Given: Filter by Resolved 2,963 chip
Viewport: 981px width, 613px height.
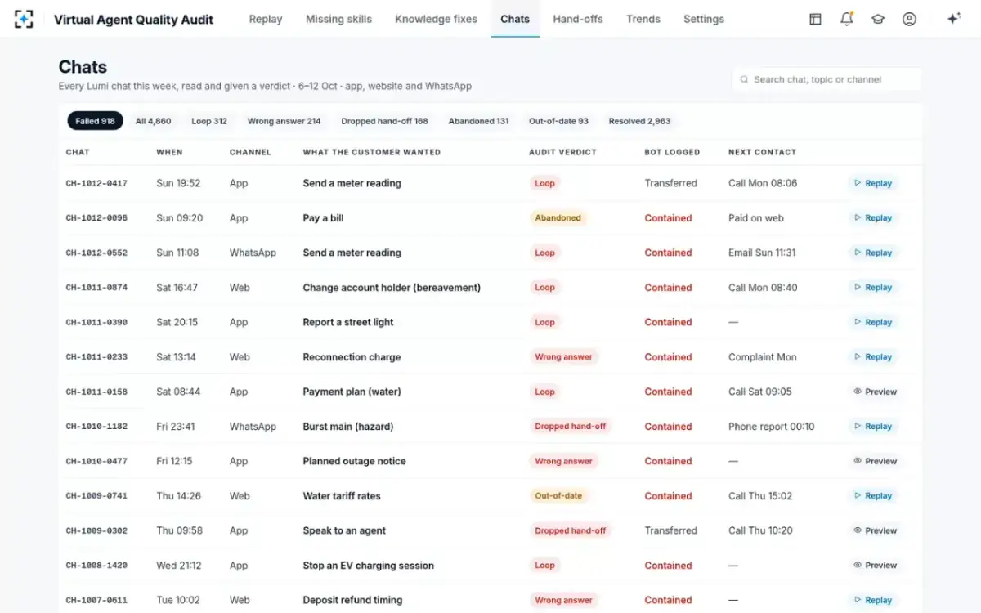Looking at the screenshot, I should click(x=639, y=121).
